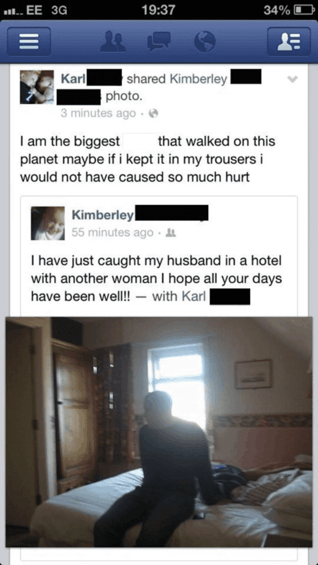Expand the post options chevron
318x565 pixels.
(x=293, y=79)
